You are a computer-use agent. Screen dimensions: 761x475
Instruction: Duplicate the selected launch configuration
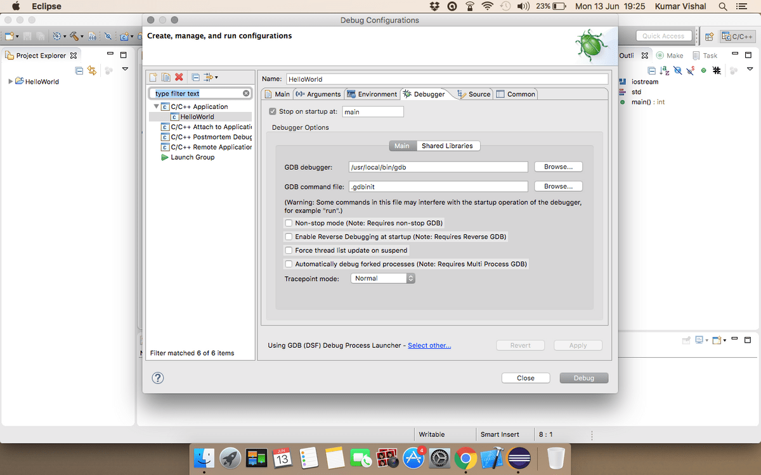pyautogui.click(x=166, y=77)
